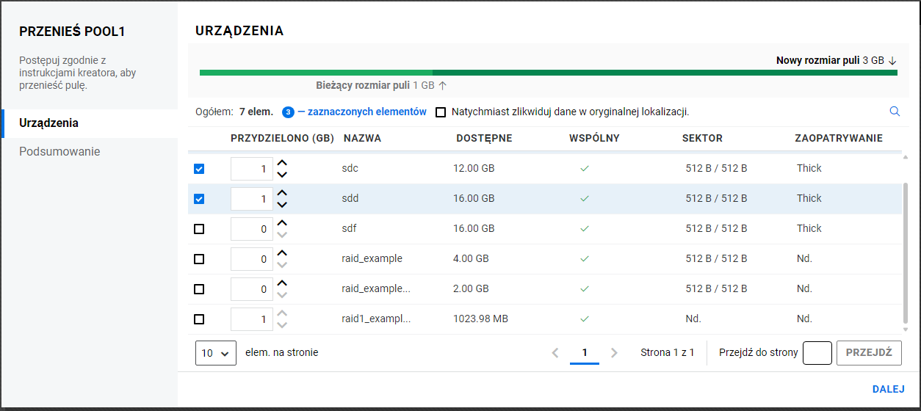The image size is (921, 411).
Task: Click the go to page input field
Action: (817, 353)
